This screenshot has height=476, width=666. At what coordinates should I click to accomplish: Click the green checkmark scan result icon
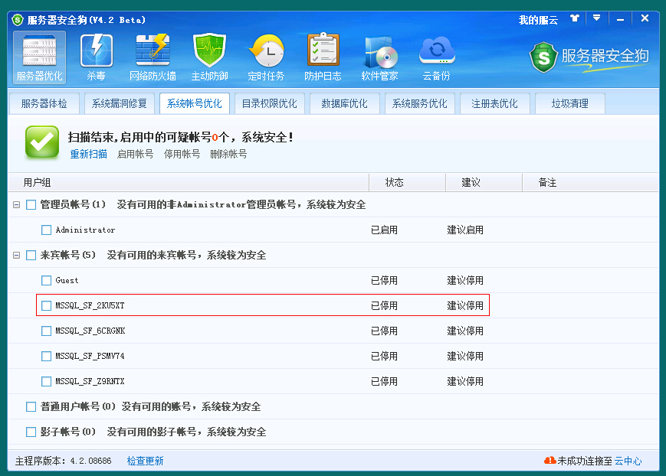tap(41, 142)
